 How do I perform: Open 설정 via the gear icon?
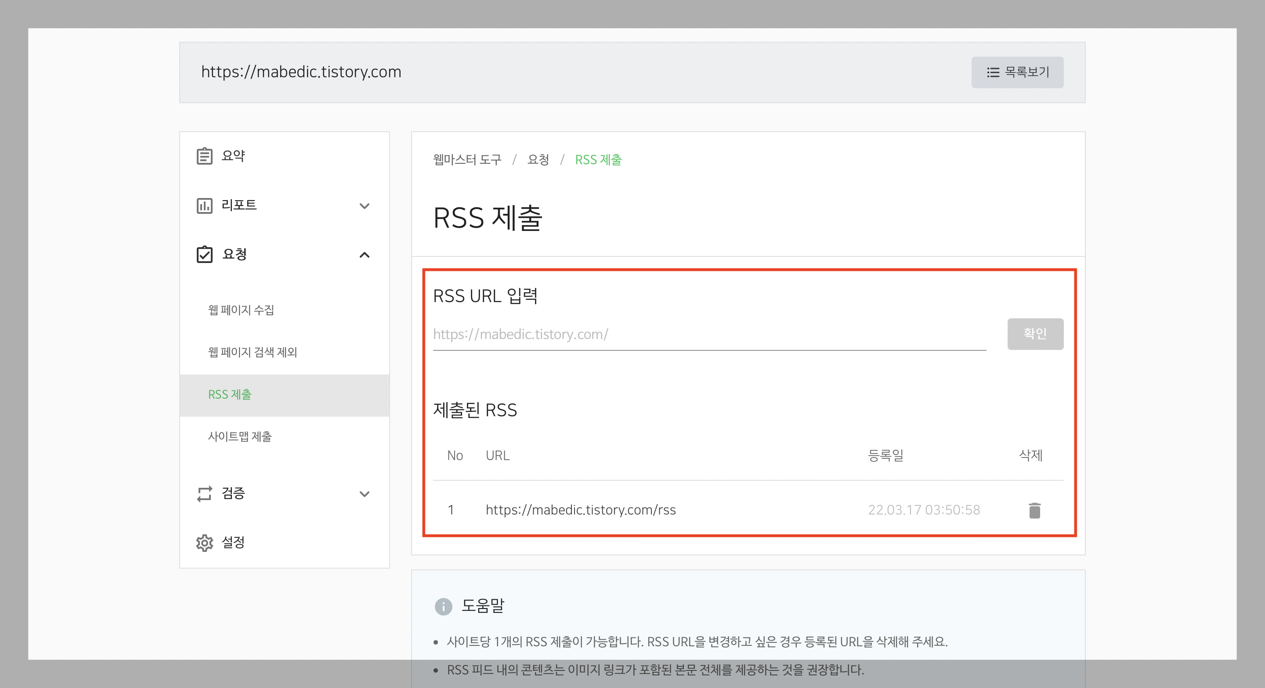(204, 543)
